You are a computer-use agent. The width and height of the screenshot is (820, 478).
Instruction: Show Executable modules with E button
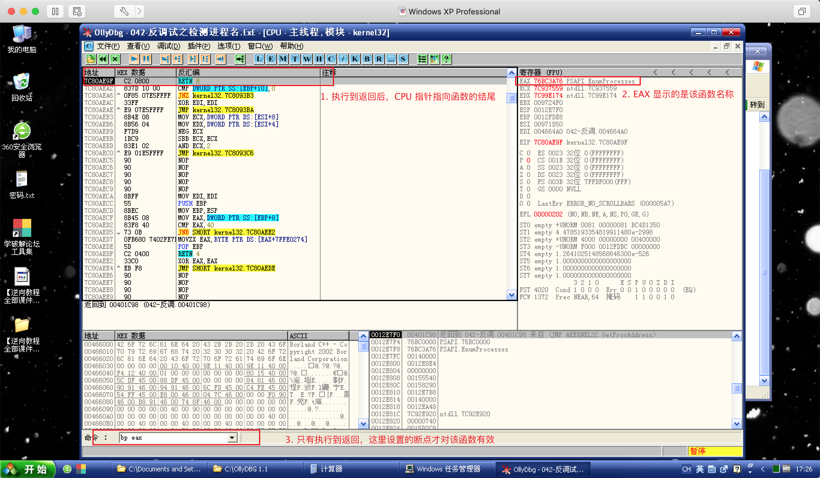click(x=271, y=59)
